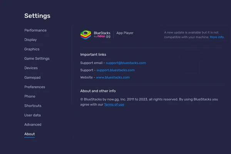Open Game Settings in the sidebar
Screen dimensions: 231x154
click(37, 59)
